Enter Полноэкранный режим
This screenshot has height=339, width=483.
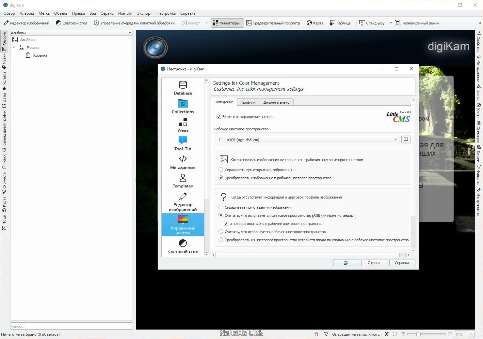pyautogui.click(x=417, y=23)
